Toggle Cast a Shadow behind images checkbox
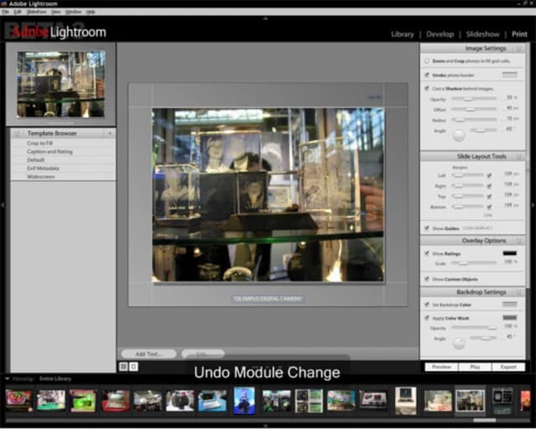 pos(427,88)
